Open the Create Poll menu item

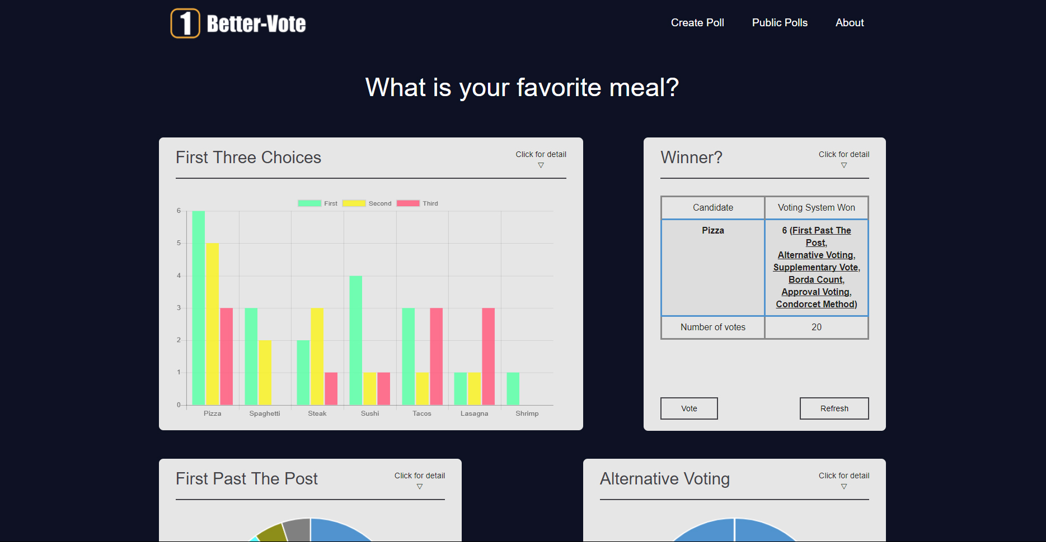pyautogui.click(x=697, y=23)
